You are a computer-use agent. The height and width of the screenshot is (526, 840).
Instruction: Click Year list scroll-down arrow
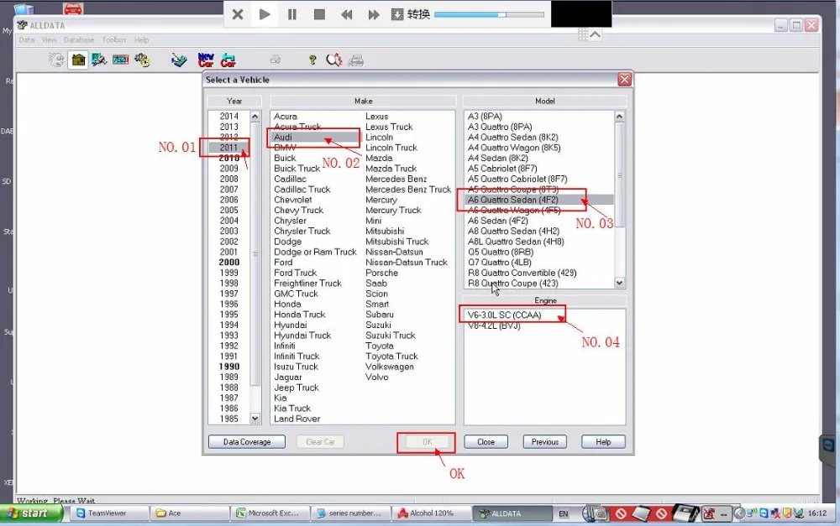[255, 419]
